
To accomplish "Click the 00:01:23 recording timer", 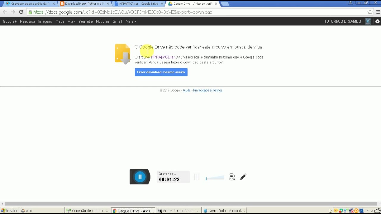I will click(x=169, y=180).
